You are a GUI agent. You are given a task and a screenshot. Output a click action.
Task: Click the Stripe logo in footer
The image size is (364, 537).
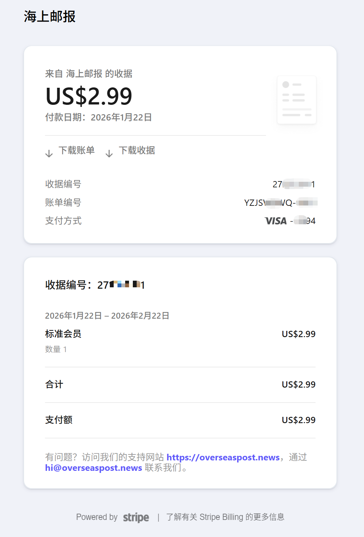[136, 517]
